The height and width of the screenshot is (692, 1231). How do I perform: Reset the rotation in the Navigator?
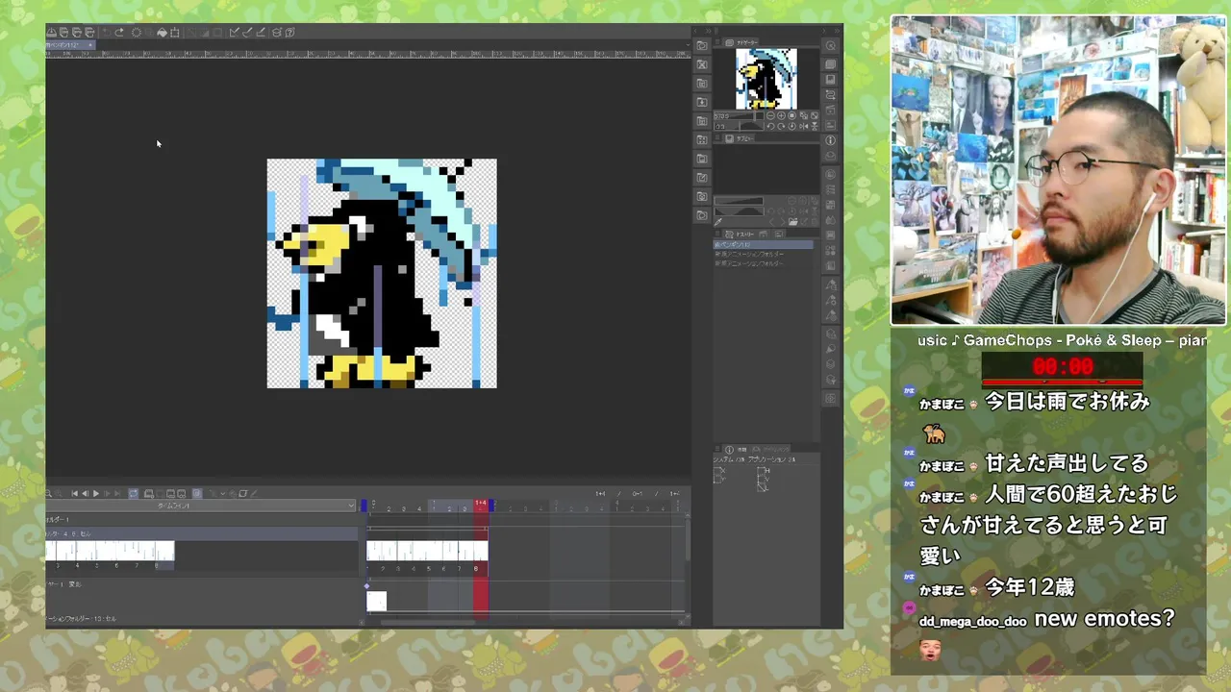click(791, 127)
